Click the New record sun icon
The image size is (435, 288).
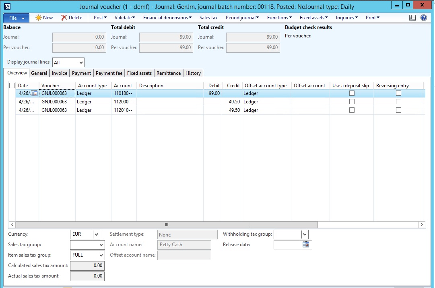(x=39, y=18)
